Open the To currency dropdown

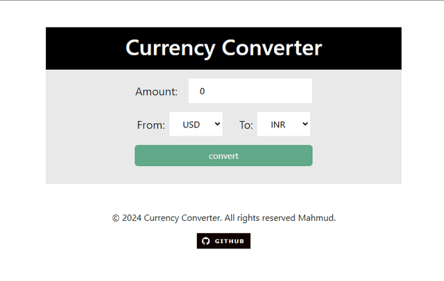283,125
